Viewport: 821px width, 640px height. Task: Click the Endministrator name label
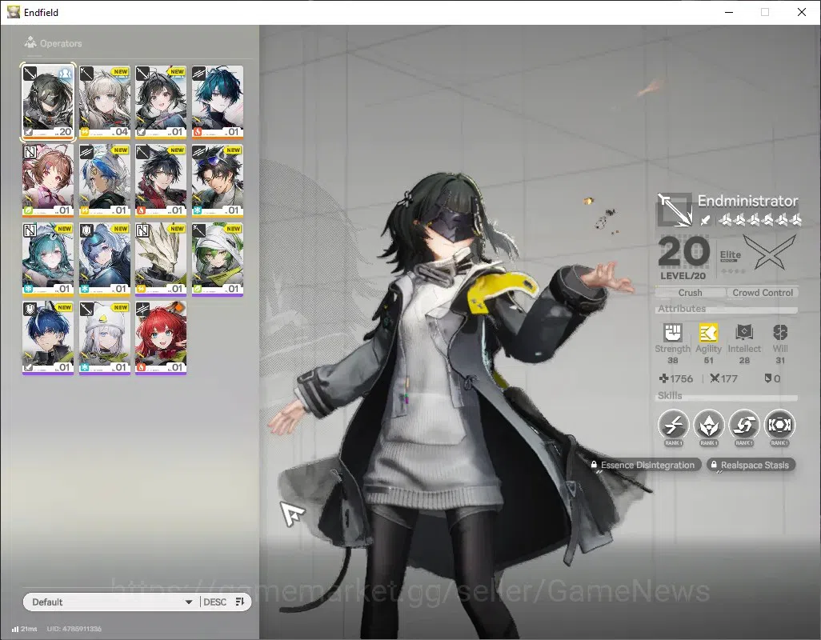(x=747, y=201)
